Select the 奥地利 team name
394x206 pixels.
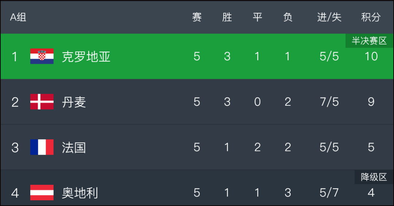[80, 193]
